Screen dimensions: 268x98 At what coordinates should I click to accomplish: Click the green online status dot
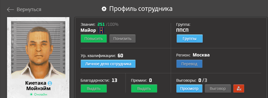coord(31,94)
